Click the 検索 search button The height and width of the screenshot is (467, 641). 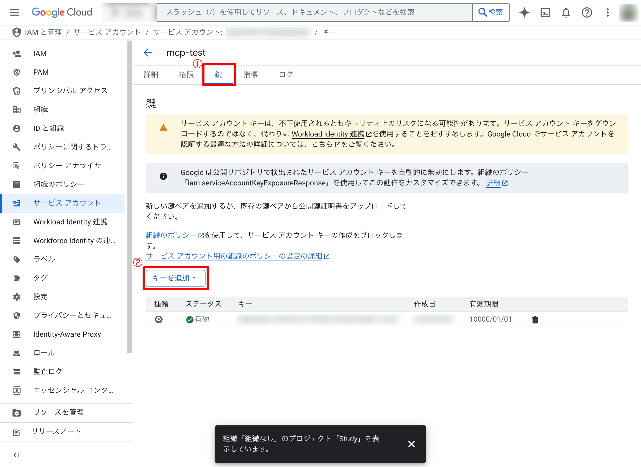pos(491,12)
